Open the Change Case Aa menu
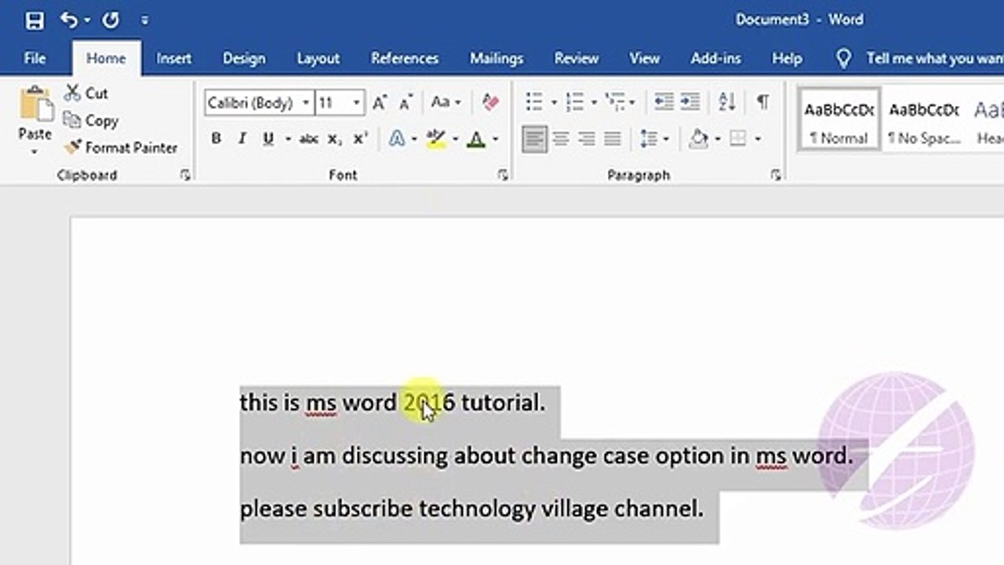The image size is (1004, 565). 446,103
